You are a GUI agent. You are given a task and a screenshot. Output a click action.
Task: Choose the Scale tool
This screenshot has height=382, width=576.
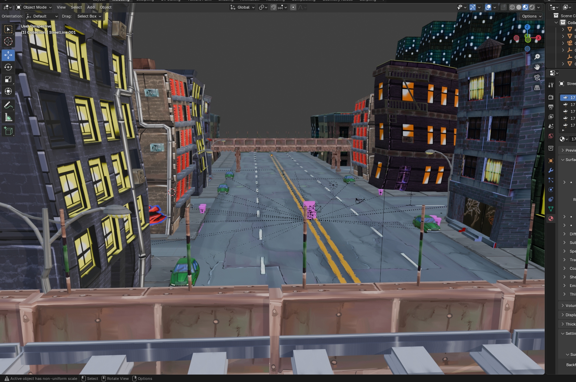point(8,79)
